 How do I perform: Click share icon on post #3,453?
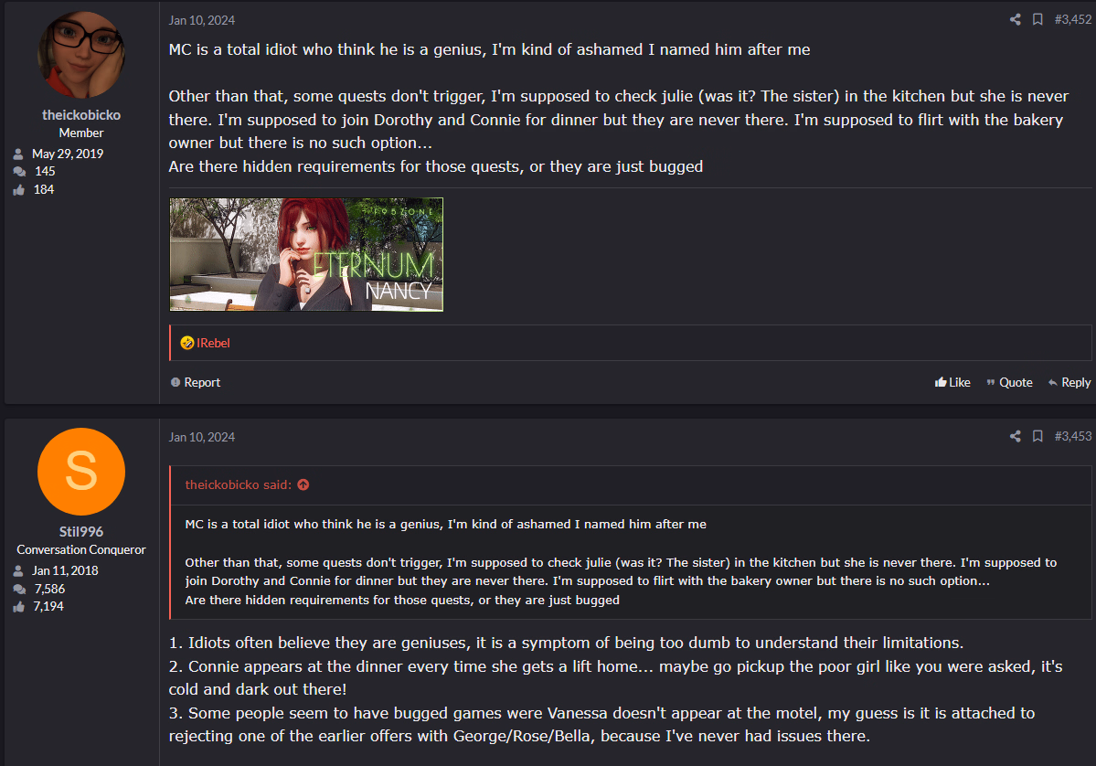coord(1015,436)
